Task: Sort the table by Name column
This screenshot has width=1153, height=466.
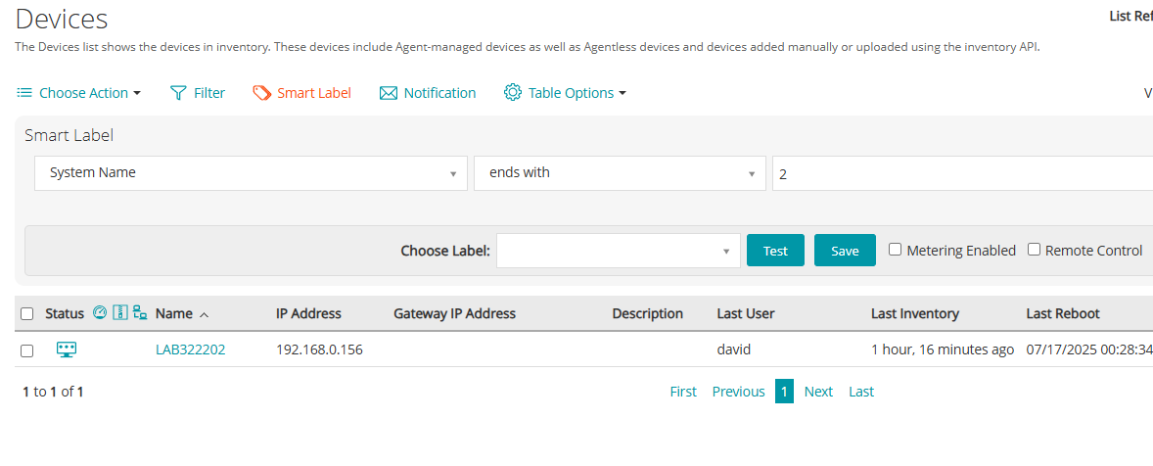Action: click(x=174, y=313)
